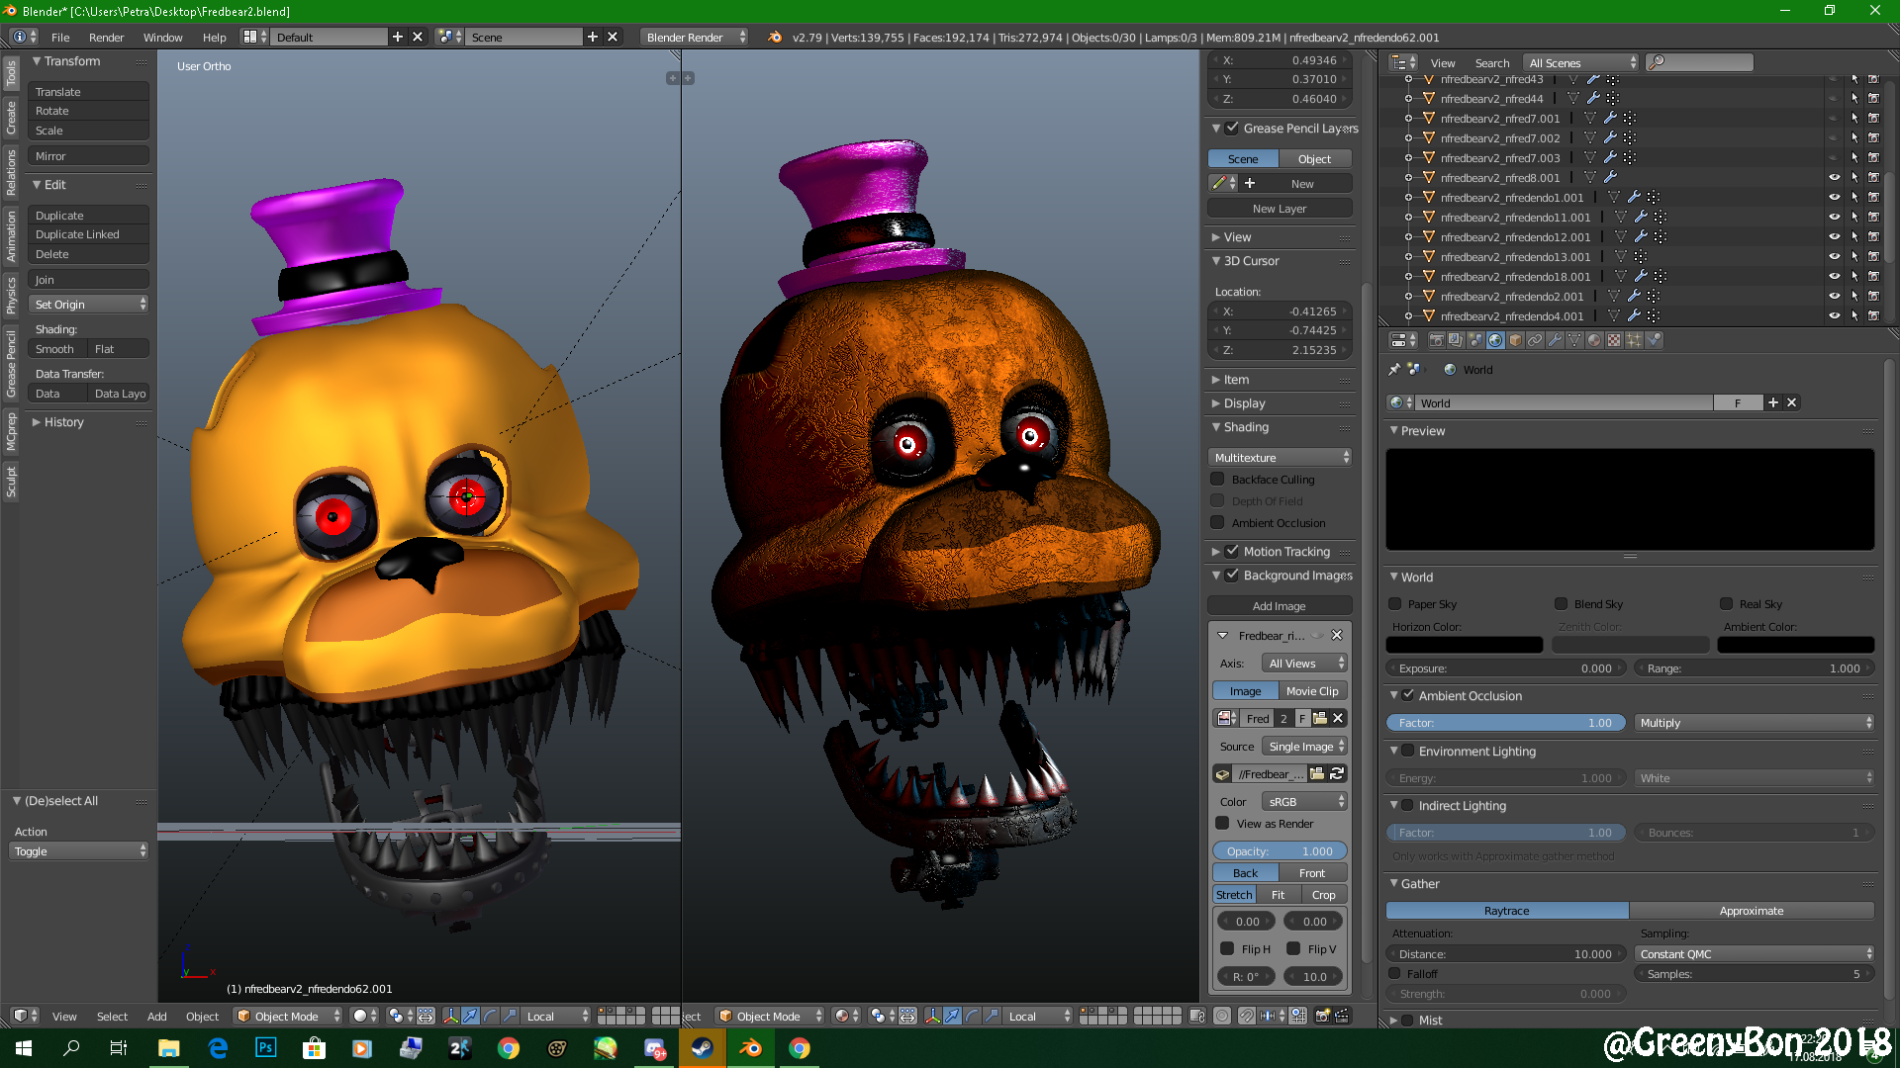
Task: Open the Multitexture shading dropdown
Action: click(1281, 458)
